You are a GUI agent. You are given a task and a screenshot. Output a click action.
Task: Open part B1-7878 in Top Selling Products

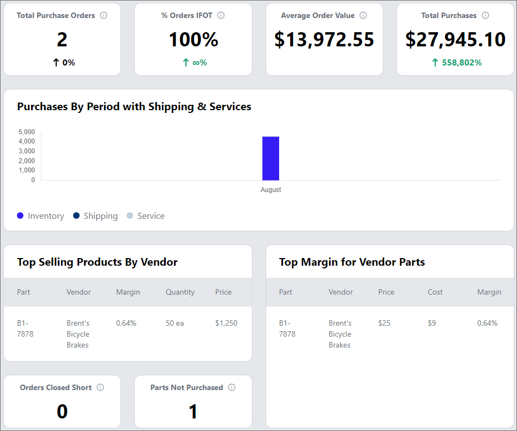25,328
